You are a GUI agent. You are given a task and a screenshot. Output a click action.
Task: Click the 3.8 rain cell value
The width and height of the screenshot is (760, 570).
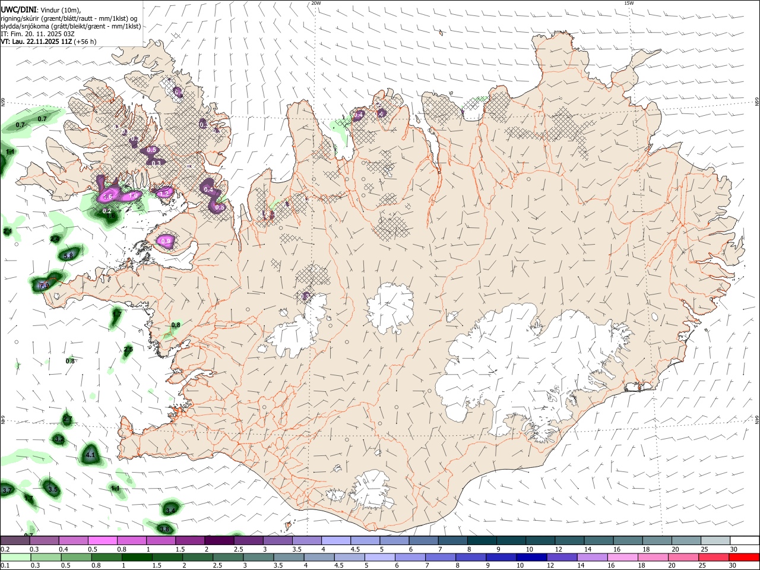pos(164,529)
